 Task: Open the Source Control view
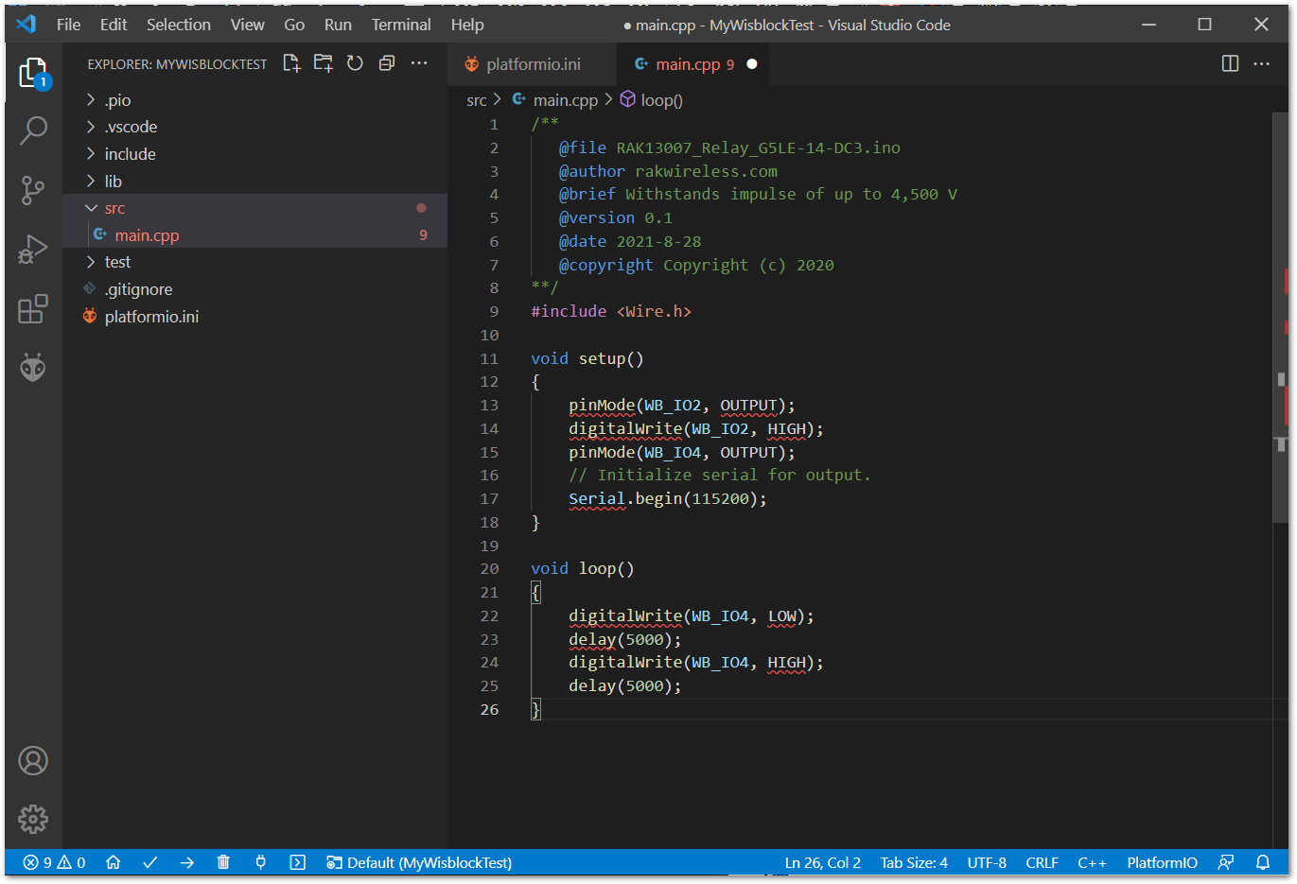33,190
